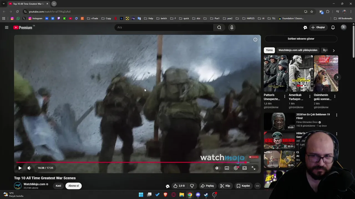355x199 pixels.
Task: Seek on the red video progress bar
Action: 137,162
